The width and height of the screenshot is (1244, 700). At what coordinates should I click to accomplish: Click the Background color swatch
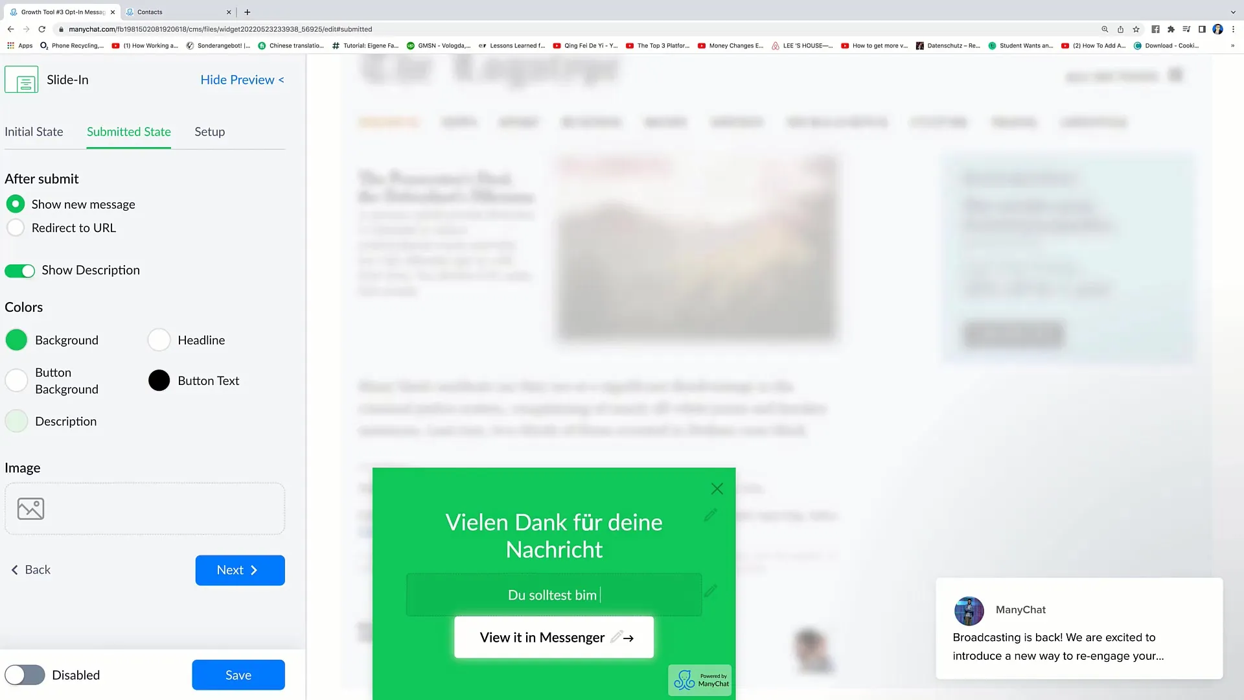pyautogui.click(x=16, y=340)
